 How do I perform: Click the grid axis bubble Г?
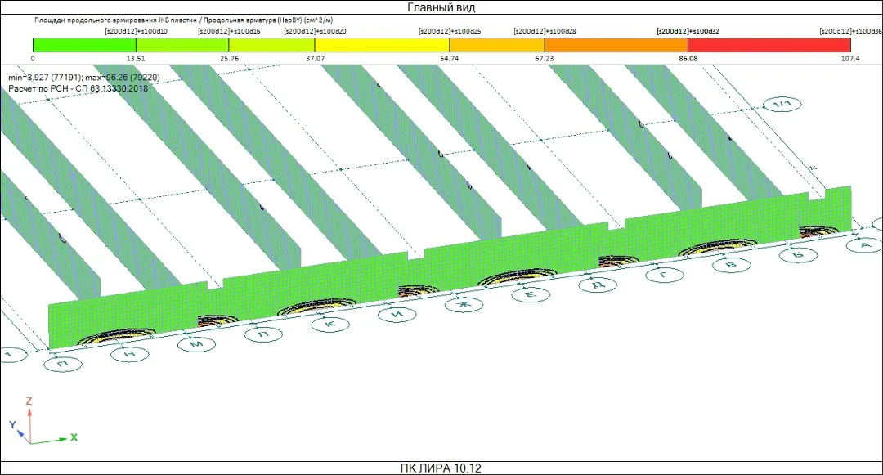click(665, 275)
